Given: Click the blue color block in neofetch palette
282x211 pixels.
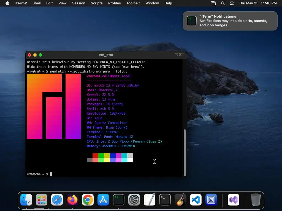Looking at the screenshot, I should coord(113,156).
